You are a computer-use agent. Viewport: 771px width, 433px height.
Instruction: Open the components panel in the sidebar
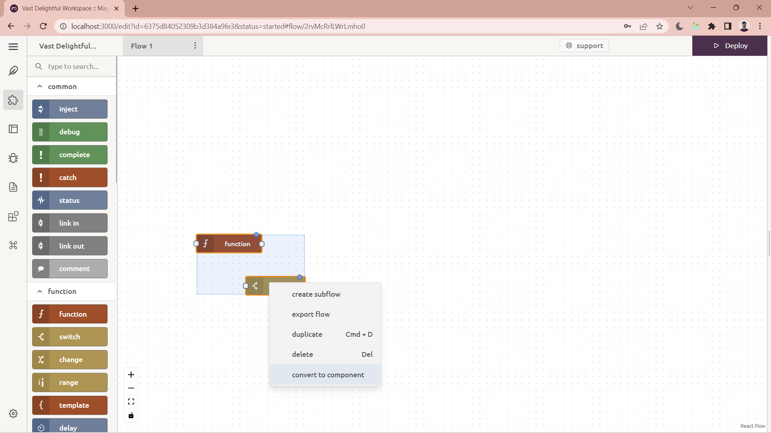click(13, 216)
